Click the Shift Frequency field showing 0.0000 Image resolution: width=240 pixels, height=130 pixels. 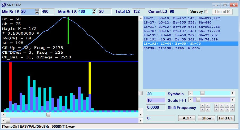click(x=156, y=108)
